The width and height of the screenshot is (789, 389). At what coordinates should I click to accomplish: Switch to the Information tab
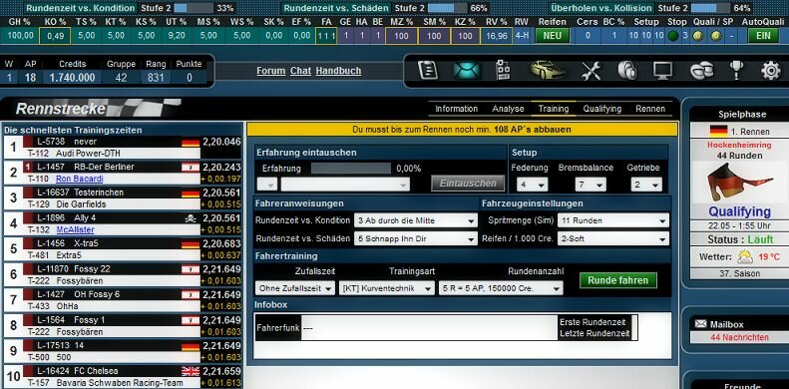[x=457, y=109]
